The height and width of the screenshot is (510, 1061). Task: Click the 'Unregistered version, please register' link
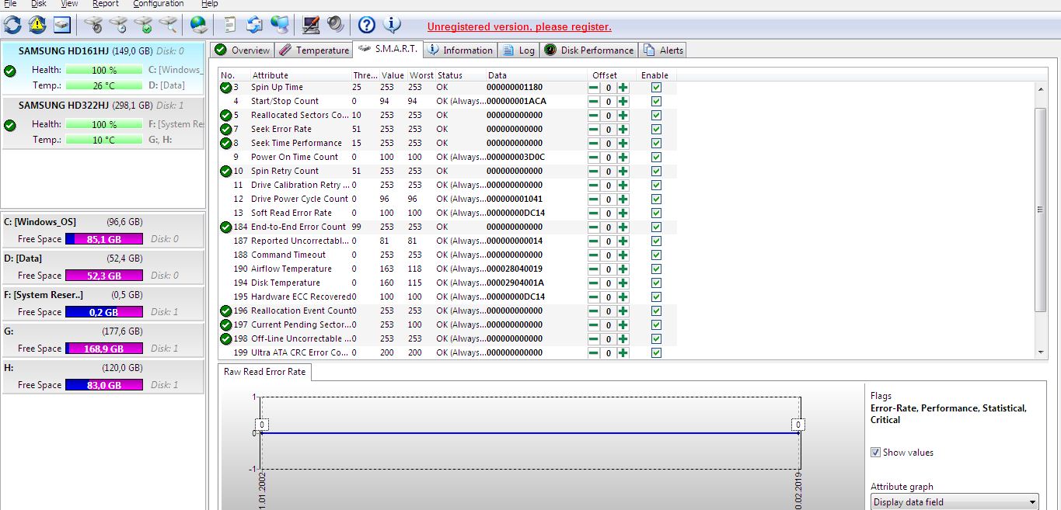point(519,27)
